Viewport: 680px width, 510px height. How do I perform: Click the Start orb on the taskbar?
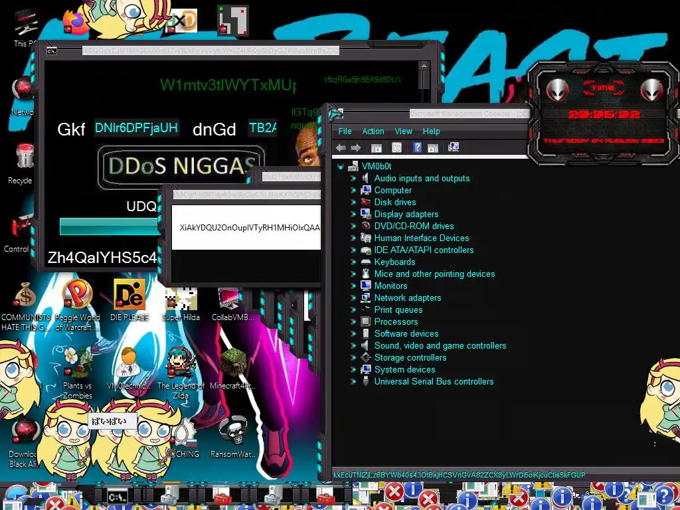[x=16, y=497]
